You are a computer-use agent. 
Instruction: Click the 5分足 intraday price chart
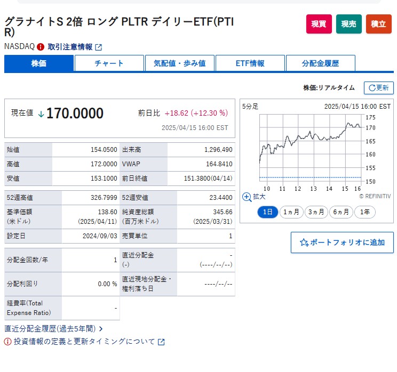[x=311, y=148]
